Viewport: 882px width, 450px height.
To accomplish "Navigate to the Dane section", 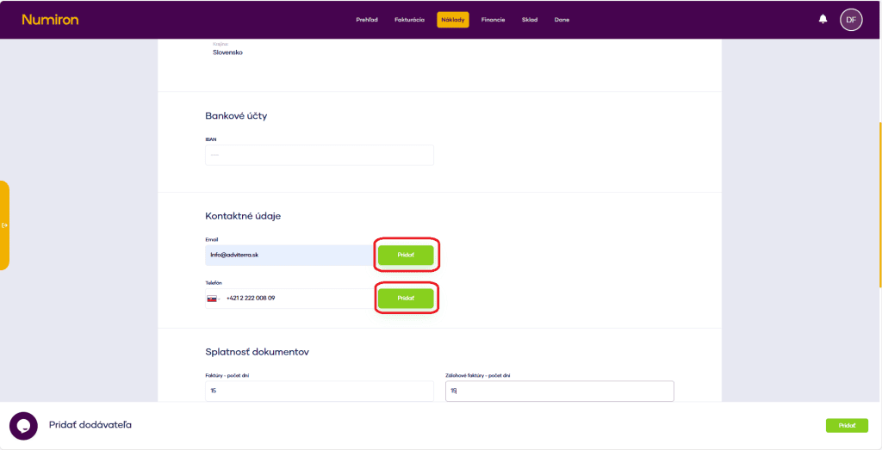I will tap(562, 20).
